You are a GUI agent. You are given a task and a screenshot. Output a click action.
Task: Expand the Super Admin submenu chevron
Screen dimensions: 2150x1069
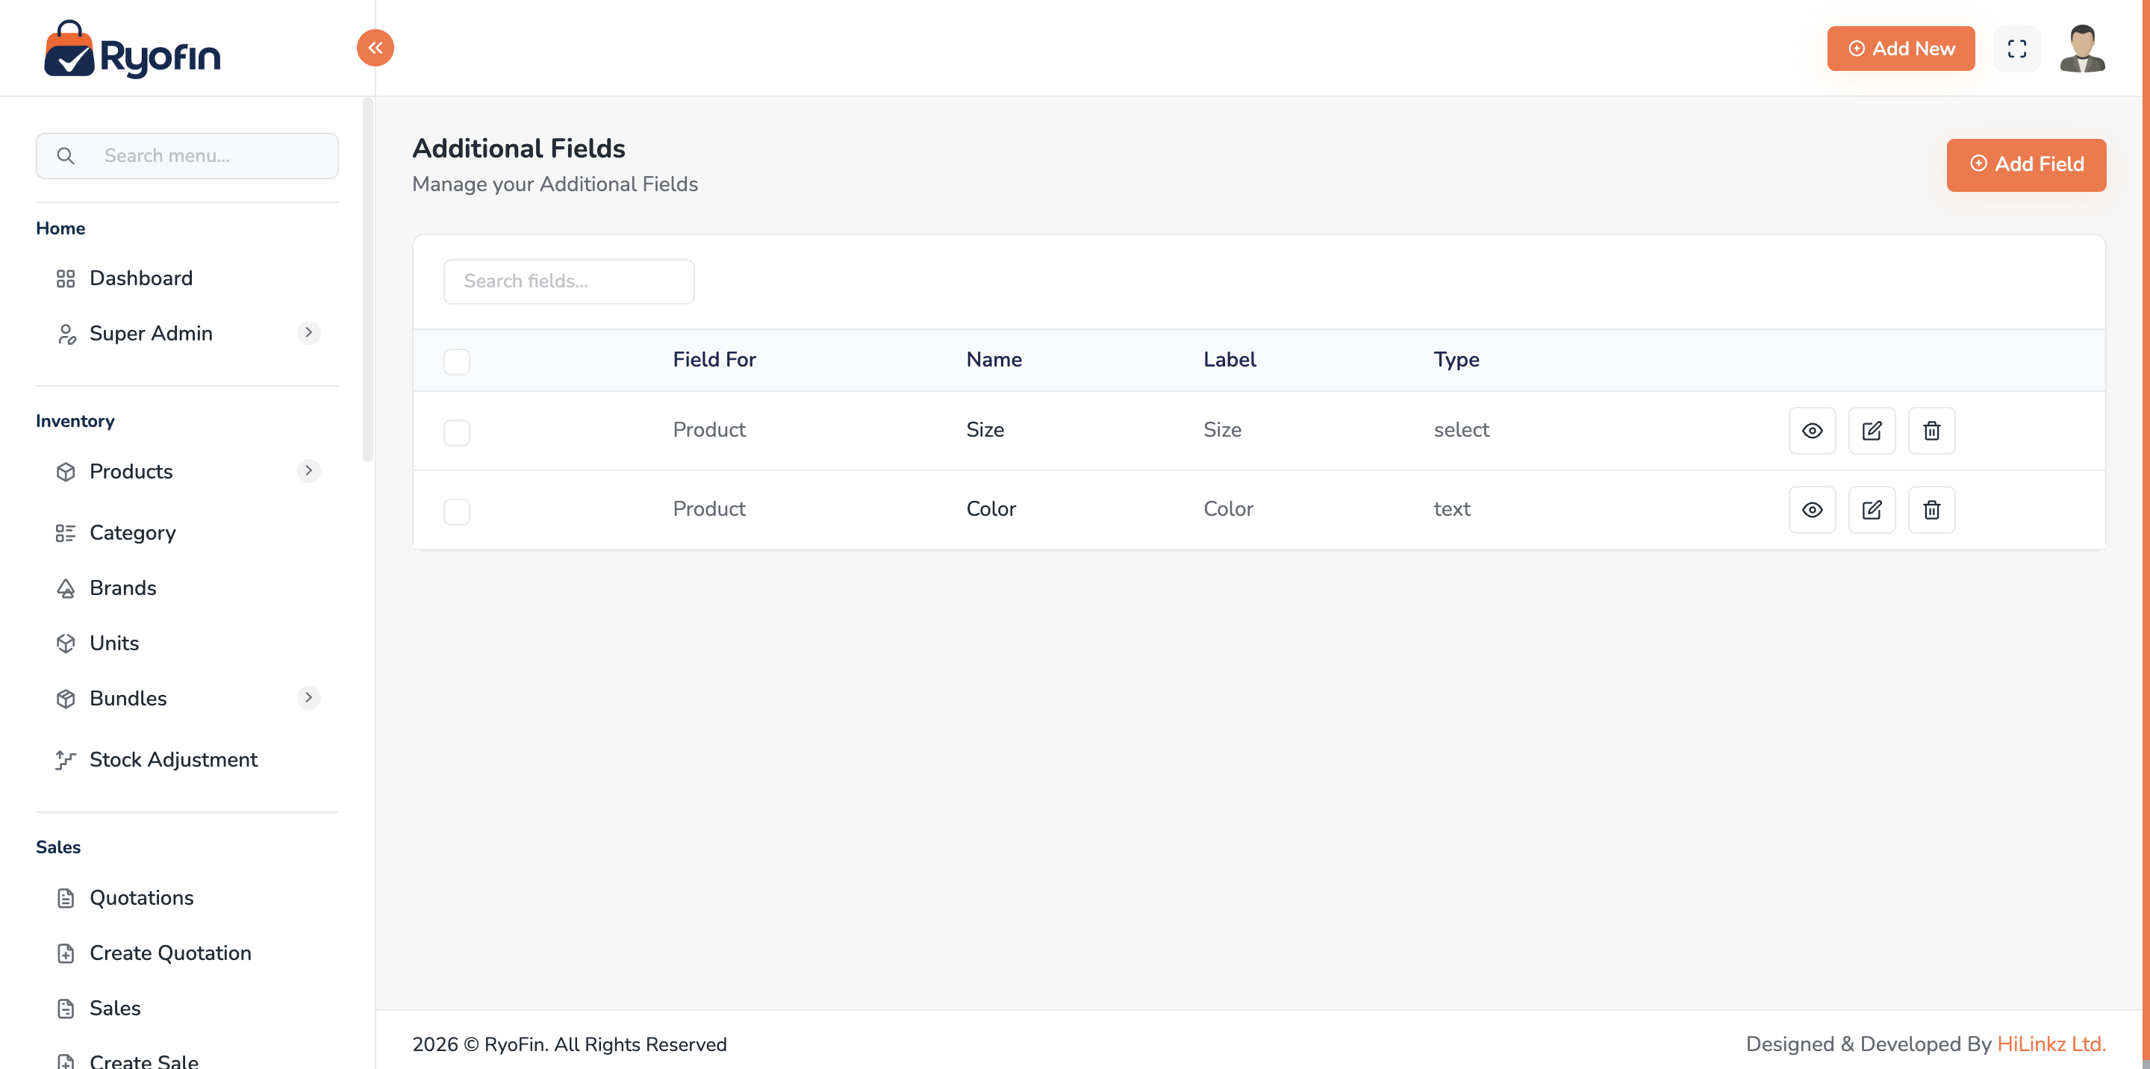[309, 333]
